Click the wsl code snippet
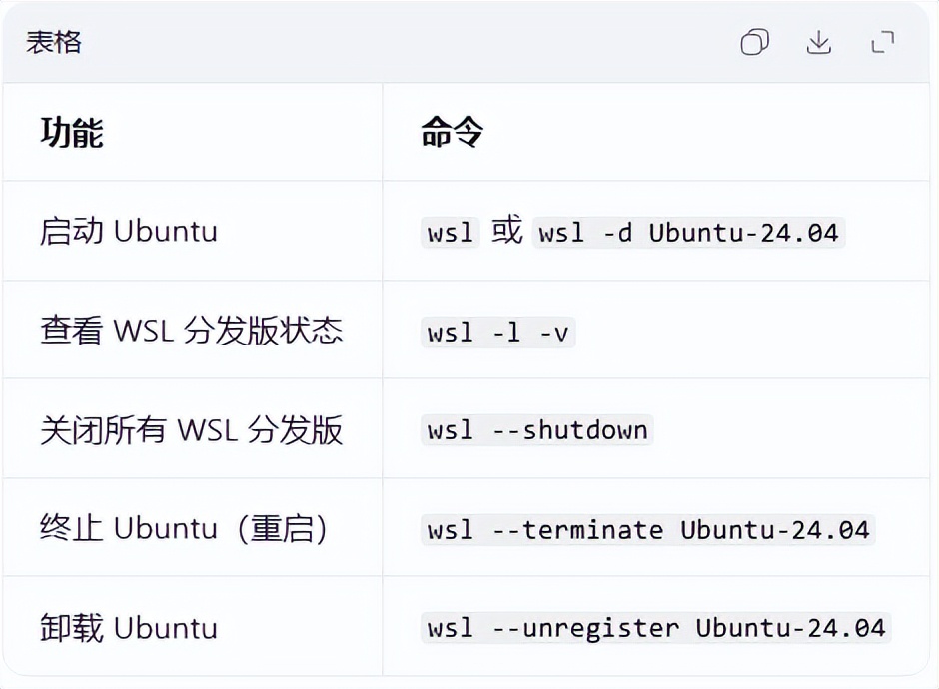Viewport: 939px width, 689px height. coord(449,232)
